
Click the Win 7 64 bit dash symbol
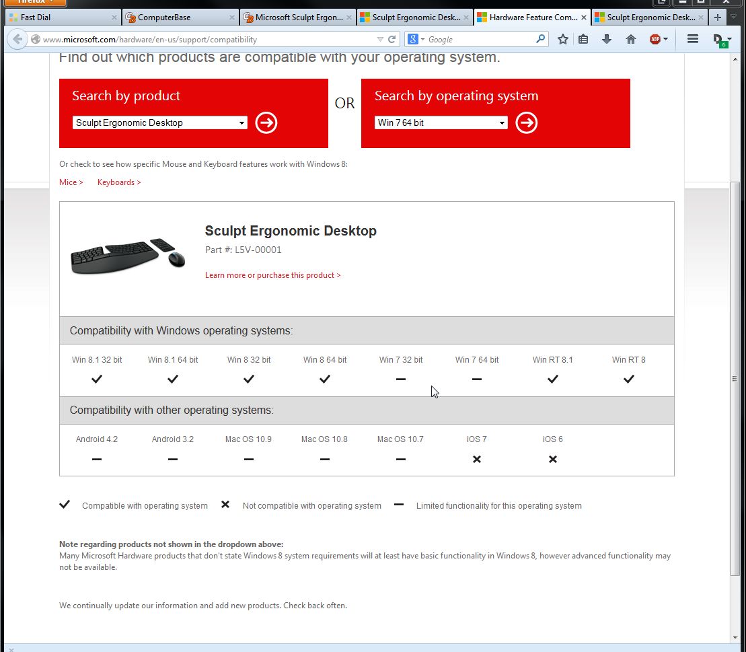[x=477, y=379]
